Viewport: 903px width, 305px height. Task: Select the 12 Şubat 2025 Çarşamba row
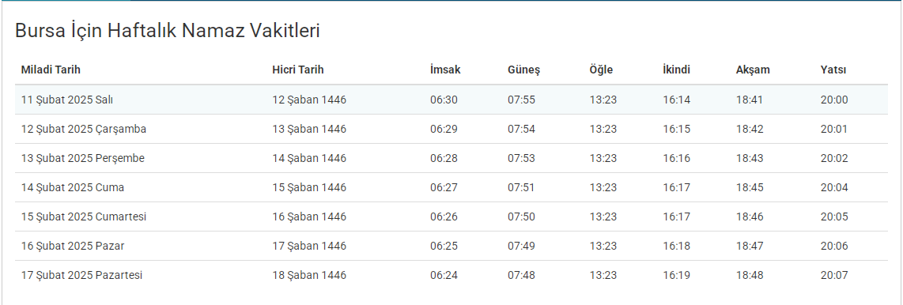(x=451, y=129)
